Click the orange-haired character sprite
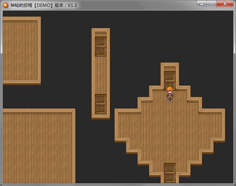This screenshot has height=186, width=236. coord(170,94)
